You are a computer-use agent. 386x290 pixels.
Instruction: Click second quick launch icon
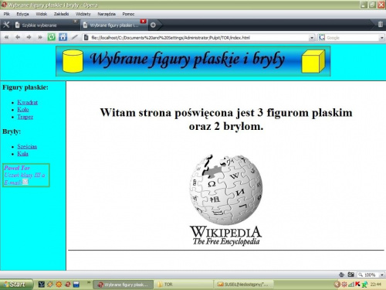50,285
